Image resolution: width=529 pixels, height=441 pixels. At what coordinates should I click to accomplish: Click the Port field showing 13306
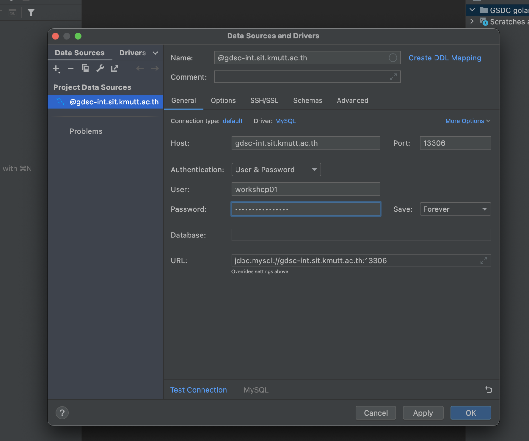tap(455, 143)
